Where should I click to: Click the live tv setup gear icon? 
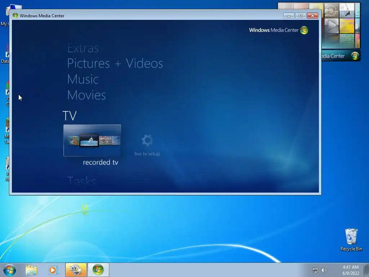point(147,140)
